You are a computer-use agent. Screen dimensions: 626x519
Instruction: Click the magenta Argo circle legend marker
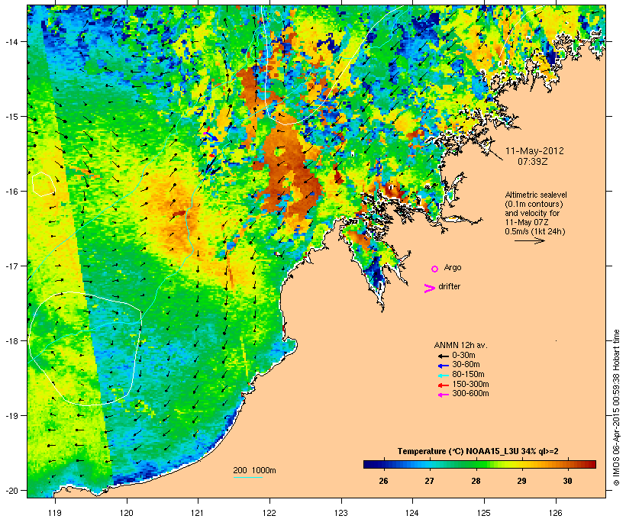(435, 269)
